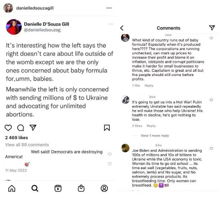Open the Reels tab icon
The image size is (220, 201).
pos(58,188)
